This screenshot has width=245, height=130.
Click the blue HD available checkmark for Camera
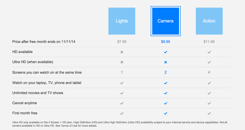click(x=166, y=52)
